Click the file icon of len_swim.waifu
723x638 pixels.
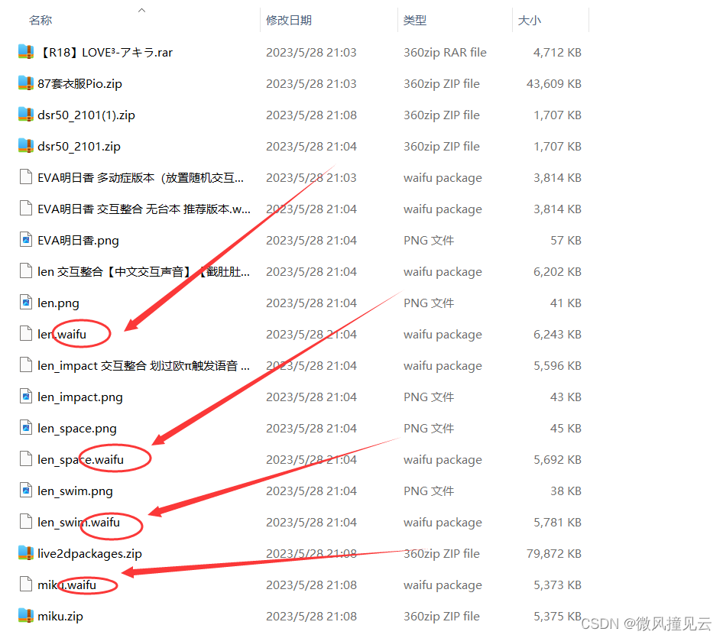click(x=26, y=522)
